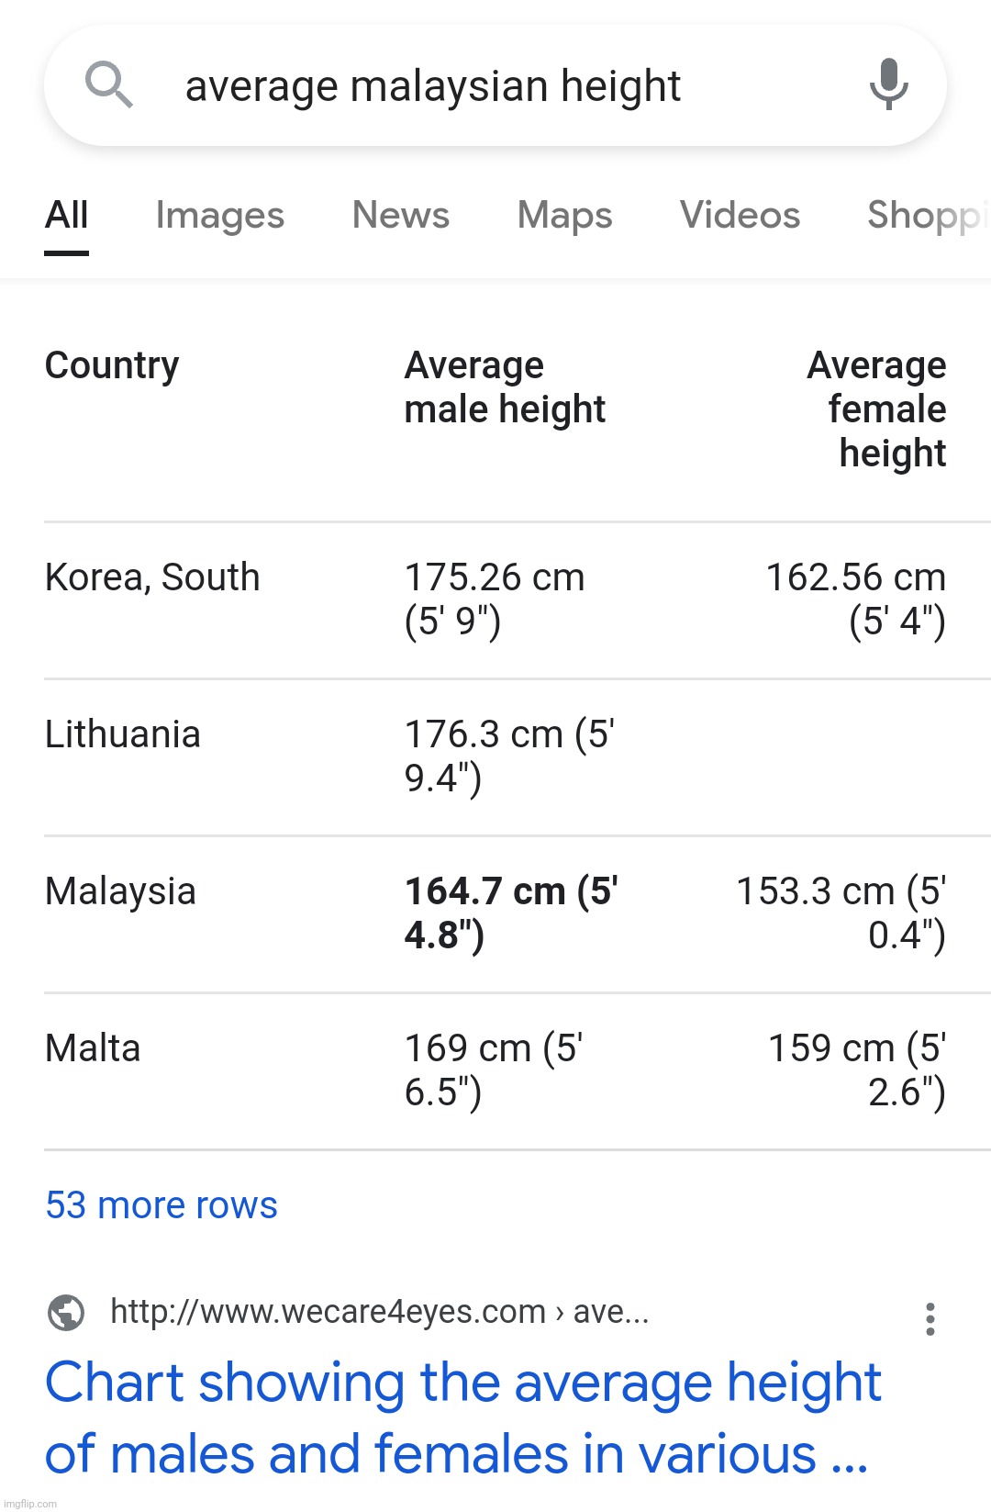Viewport: 991px width, 1512px height.
Task: Click the wecare4eyes.com URL breadcrumb
Action: click(x=379, y=1312)
